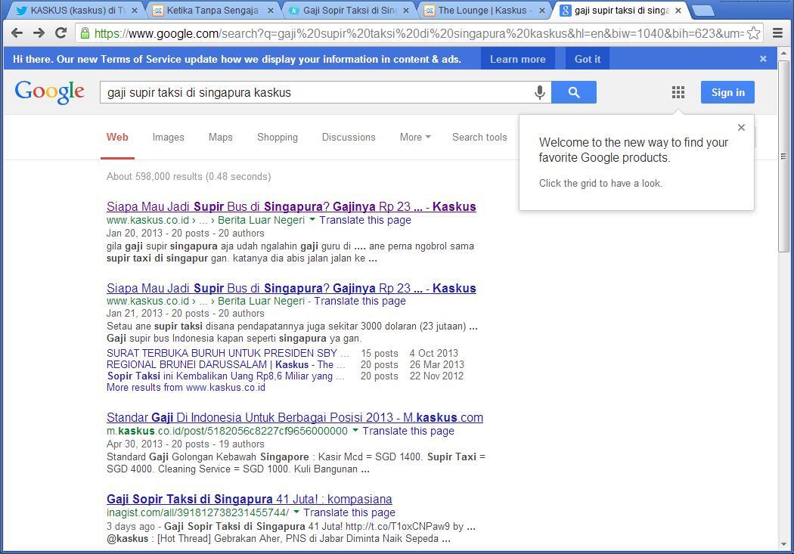This screenshot has height=554, width=794.
Task: Click the Learn more button
Action: click(517, 59)
